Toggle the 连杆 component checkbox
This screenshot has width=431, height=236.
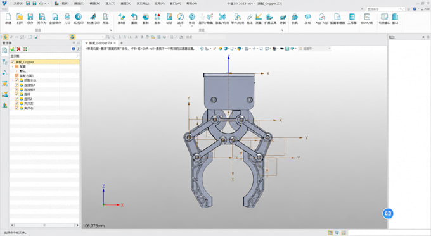[x=16, y=94]
